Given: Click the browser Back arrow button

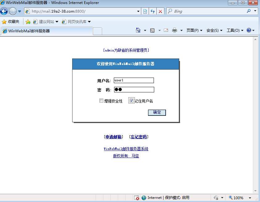Looking at the screenshot, I should tap(4, 11).
